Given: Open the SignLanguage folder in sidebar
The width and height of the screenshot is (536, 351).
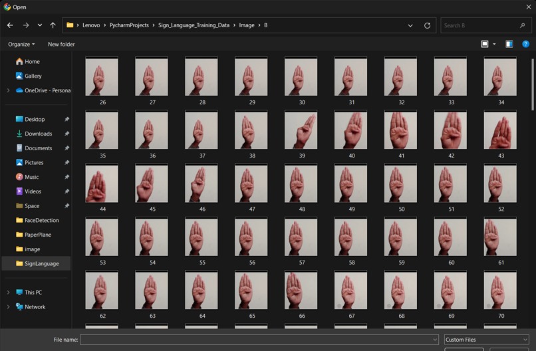Looking at the screenshot, I should pos(37,263).
